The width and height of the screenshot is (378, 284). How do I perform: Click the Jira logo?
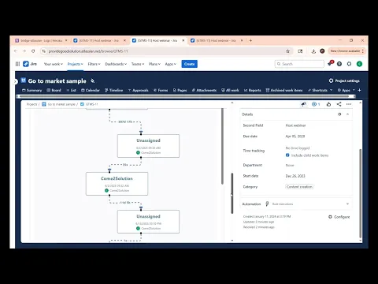(30, 64)
